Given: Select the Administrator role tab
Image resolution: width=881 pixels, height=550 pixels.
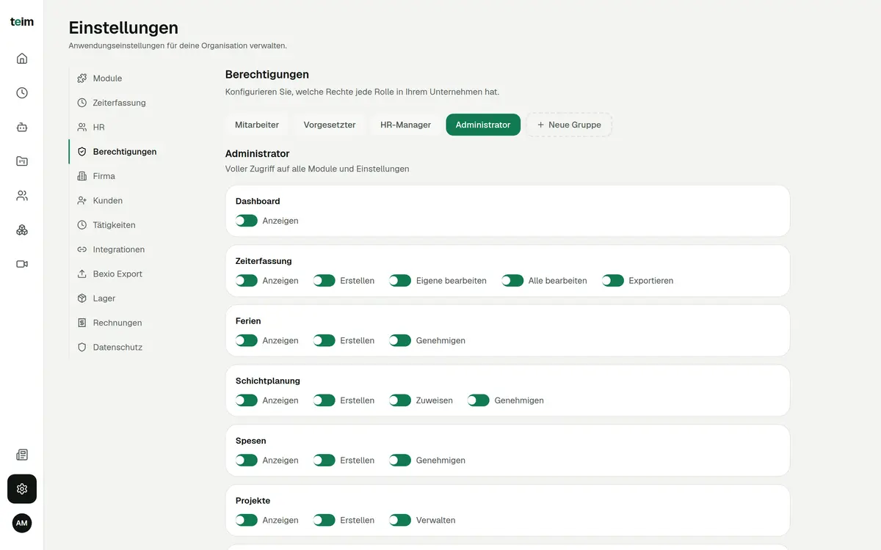Looking at the screenshot, I should click(483, 125).
